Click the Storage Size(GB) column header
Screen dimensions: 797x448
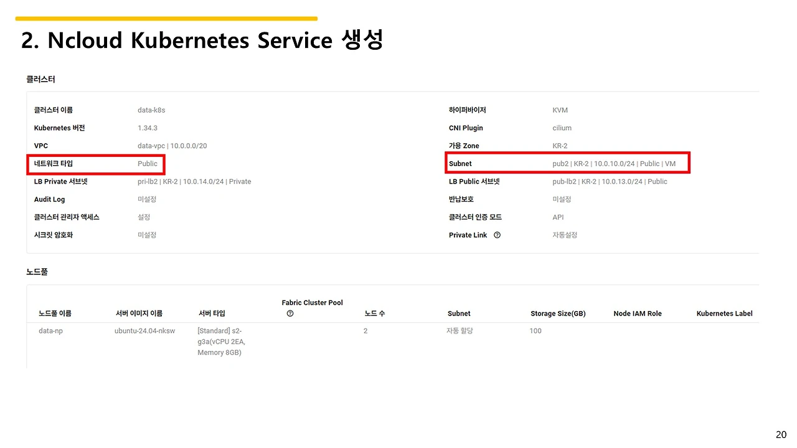[x=558, y=314]
